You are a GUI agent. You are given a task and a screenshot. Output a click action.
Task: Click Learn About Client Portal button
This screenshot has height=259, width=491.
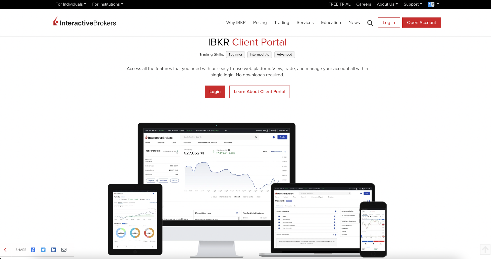pos(259,92)
